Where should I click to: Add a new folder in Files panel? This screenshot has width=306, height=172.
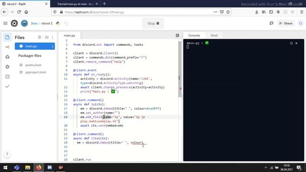(47, 37)
